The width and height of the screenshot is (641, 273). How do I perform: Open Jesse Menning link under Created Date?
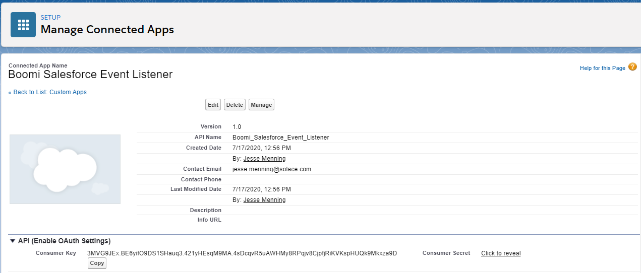point(264,159)
